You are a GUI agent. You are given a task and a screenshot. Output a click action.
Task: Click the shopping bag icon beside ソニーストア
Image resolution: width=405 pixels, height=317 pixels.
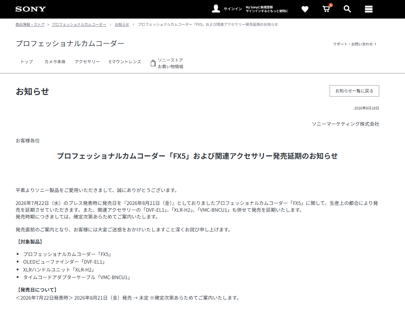153,63
